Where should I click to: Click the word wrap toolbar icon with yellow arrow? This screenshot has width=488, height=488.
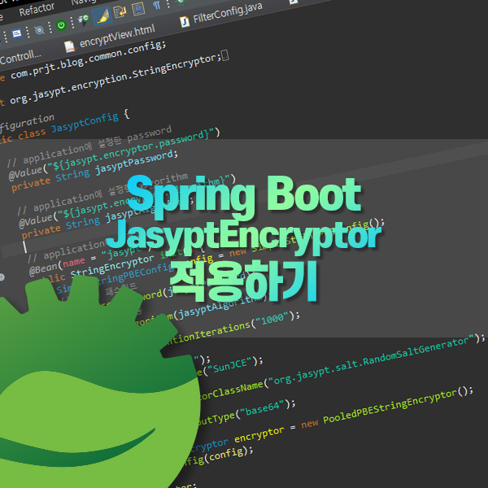(x=120, y=11)
